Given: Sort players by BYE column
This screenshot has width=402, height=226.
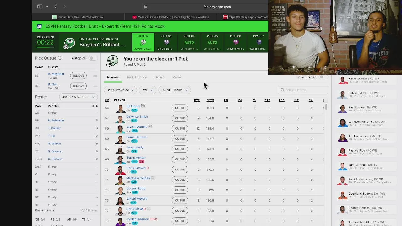Looking at the screenshot, I should (x=197, y=100).
